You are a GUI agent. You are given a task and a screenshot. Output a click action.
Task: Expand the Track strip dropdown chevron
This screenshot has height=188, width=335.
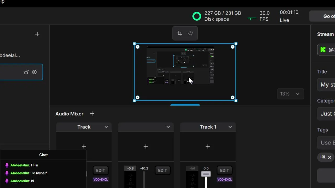coord(106,127)
